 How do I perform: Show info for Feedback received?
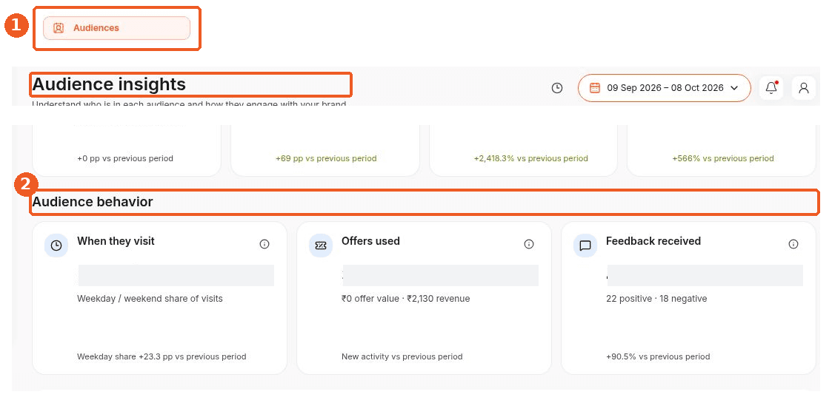click(793, 244)
